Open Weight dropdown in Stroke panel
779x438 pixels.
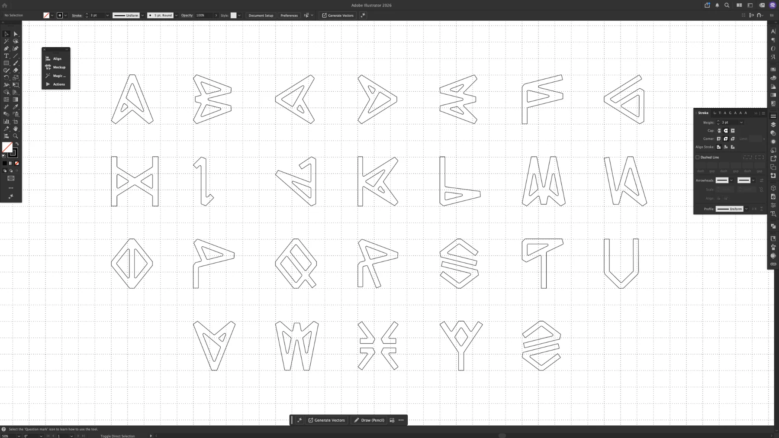(741, 122)
